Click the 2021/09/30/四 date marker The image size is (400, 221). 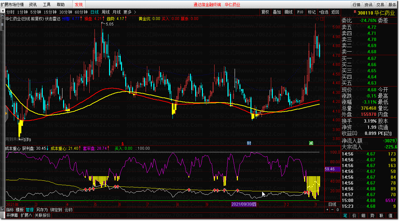pos(244,205)
